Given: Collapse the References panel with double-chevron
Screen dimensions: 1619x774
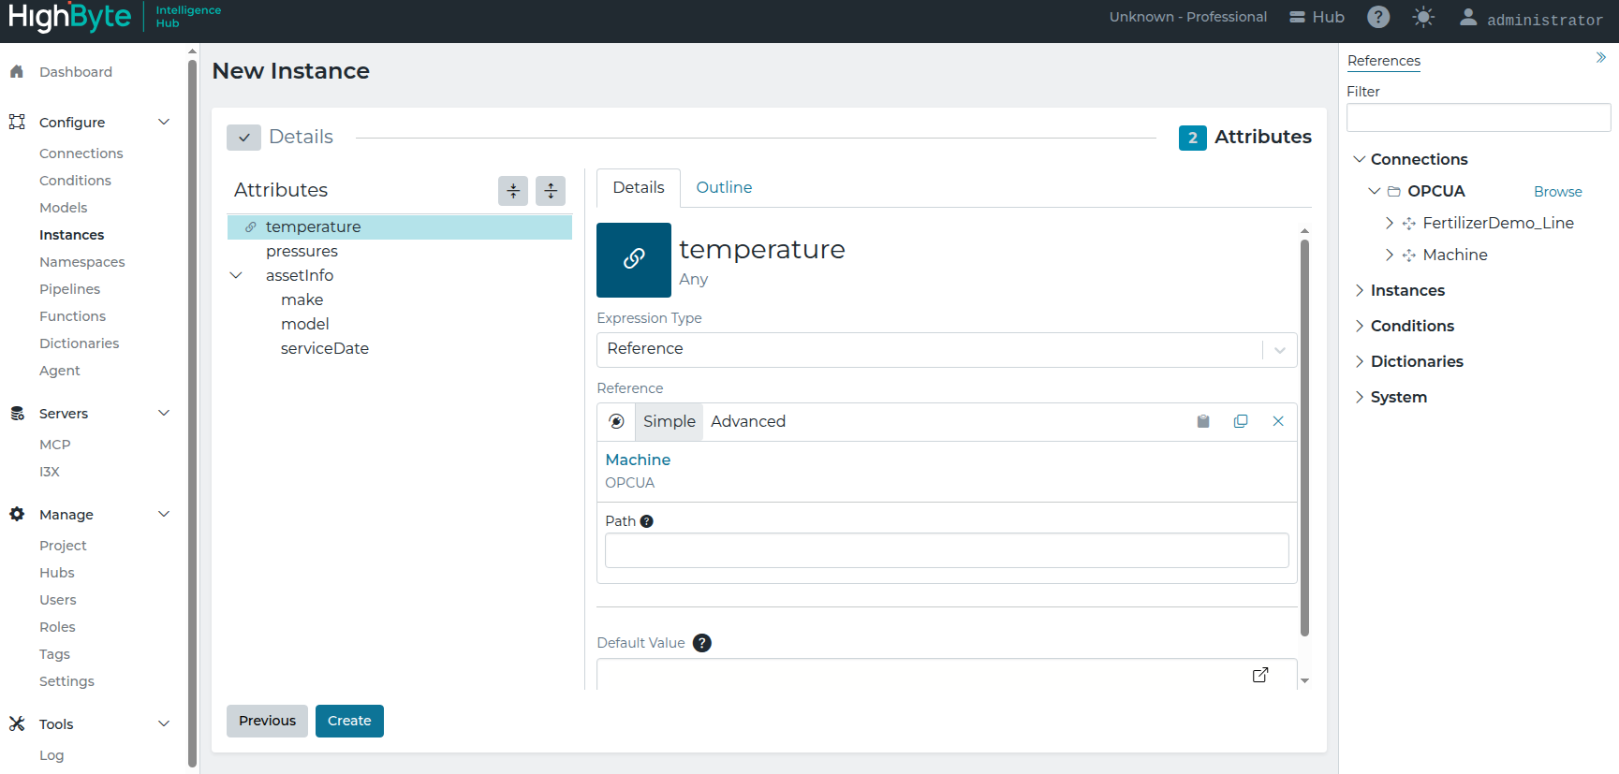Looking at the screenshot, I should click(x=1601, y=58).
